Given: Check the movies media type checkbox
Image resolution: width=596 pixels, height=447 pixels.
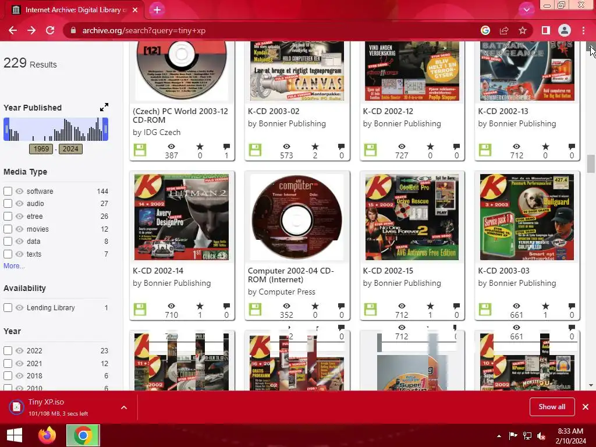Looking at the screenshot, I should point(8,229).
